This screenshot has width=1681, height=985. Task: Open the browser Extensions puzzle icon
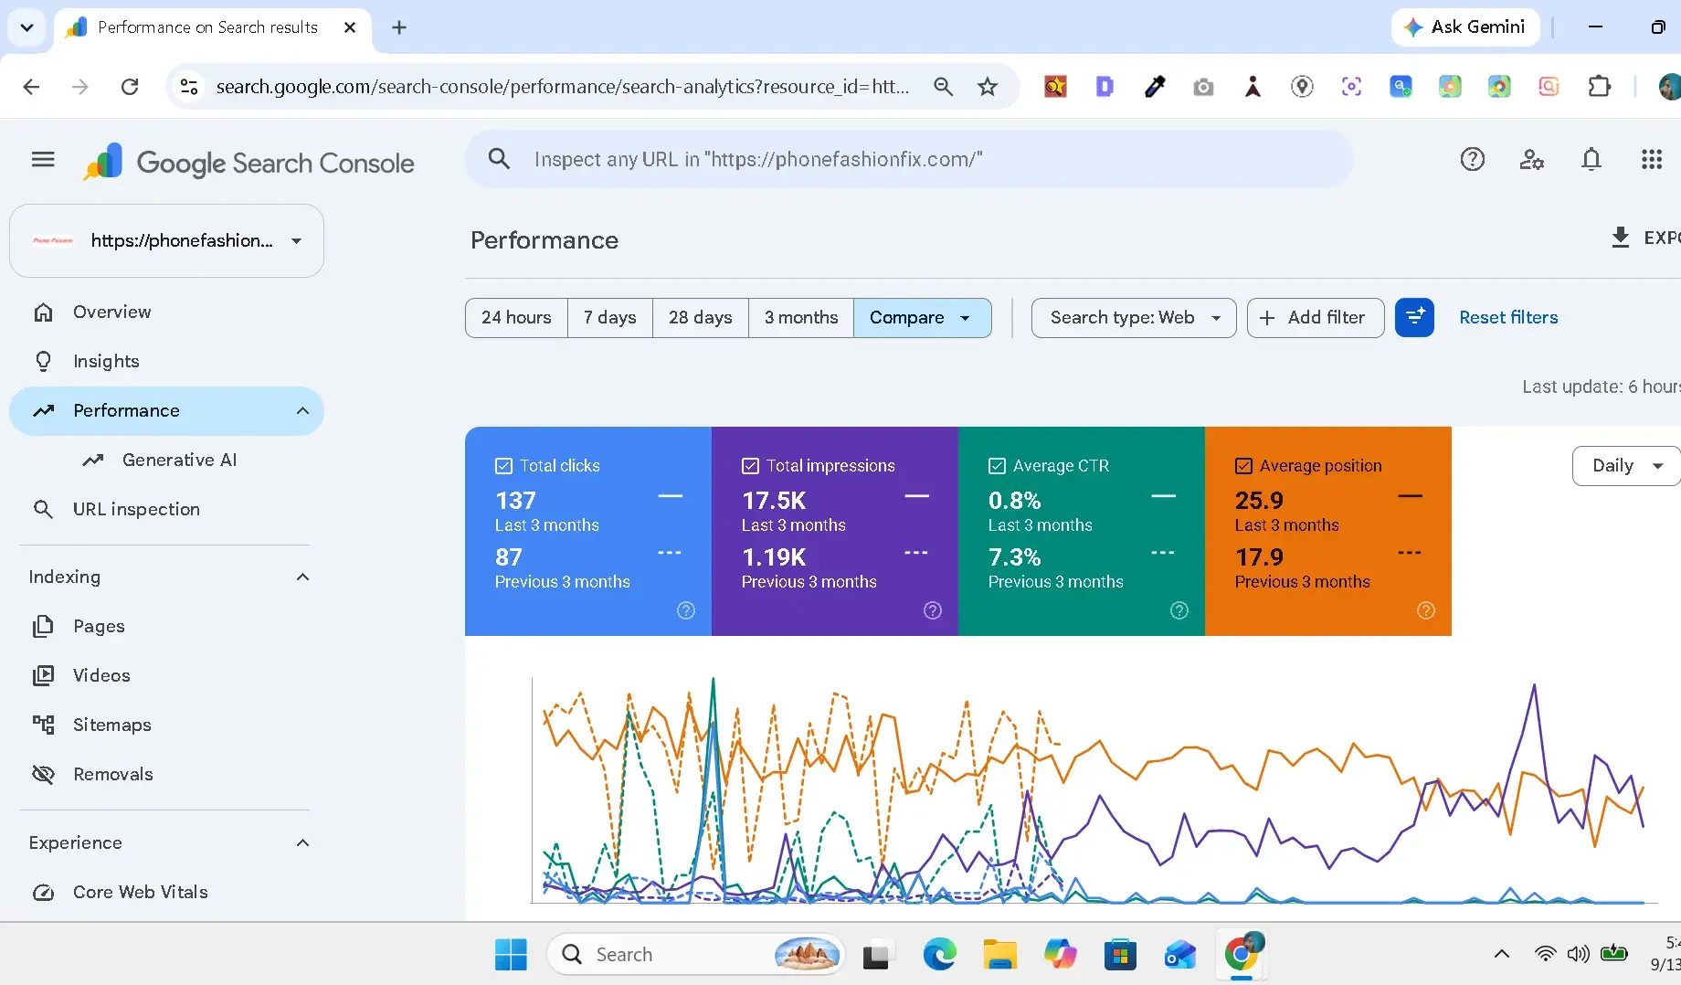click(1599, 87)
